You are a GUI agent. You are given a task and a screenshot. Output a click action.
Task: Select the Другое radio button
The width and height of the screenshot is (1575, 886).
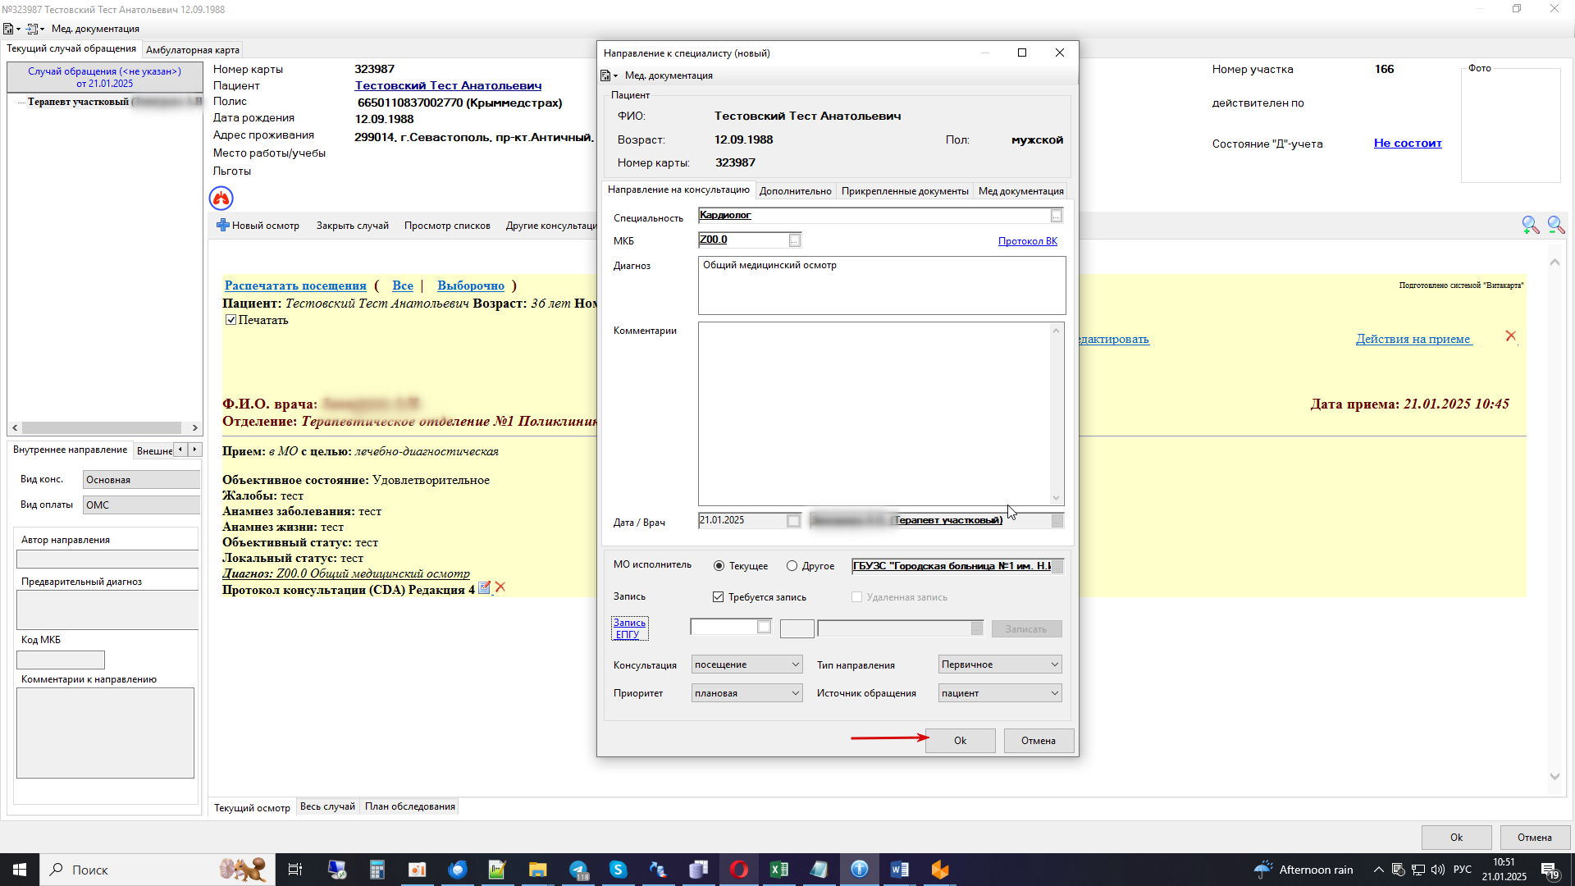click(x=792, y=566)
